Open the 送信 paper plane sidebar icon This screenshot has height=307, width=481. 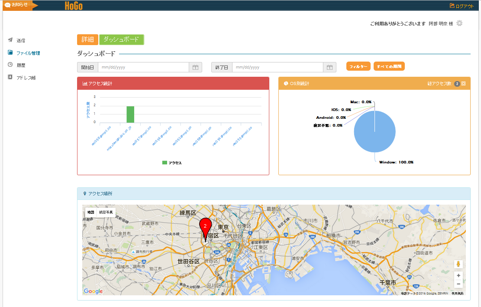[10, 40]
